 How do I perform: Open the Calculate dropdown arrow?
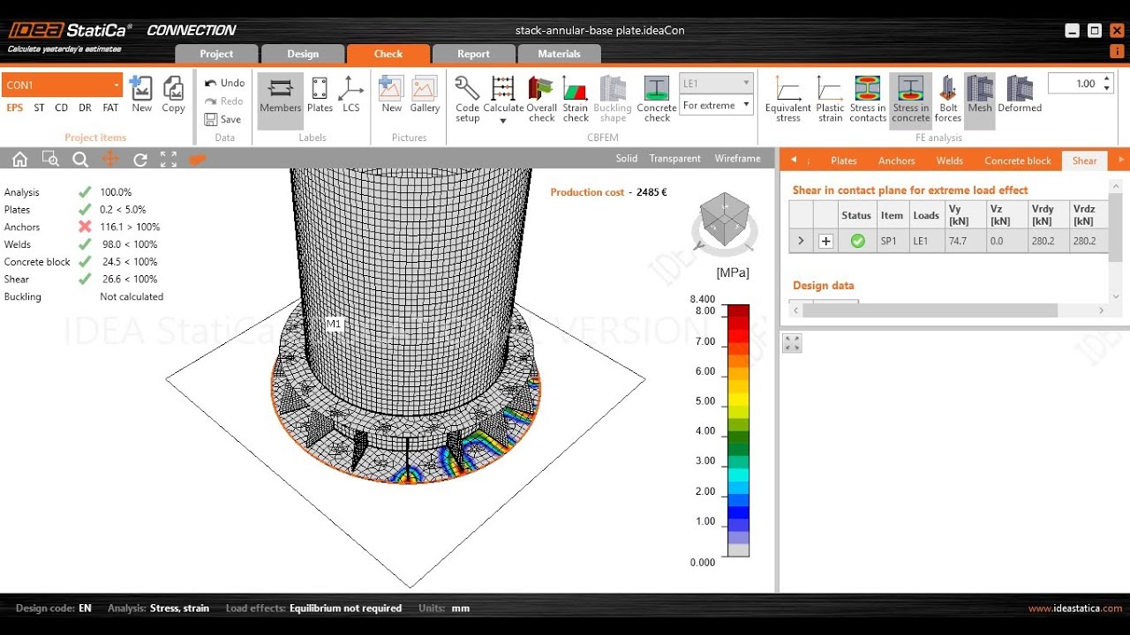[x=503, y=120]
